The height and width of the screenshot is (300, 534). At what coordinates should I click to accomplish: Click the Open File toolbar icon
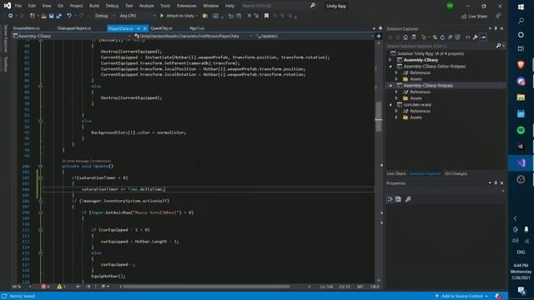coord(43,16)
